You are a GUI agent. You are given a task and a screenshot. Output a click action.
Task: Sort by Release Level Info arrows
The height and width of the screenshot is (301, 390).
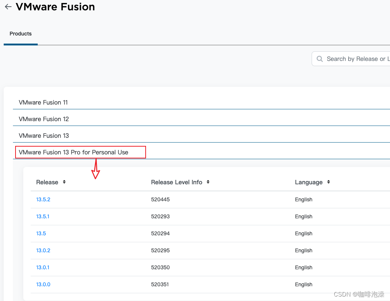(x=208, y=182)
